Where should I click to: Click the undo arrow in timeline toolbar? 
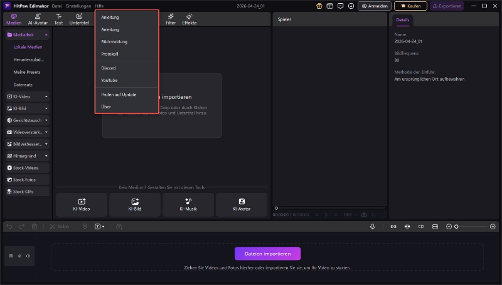coord(9,227)
